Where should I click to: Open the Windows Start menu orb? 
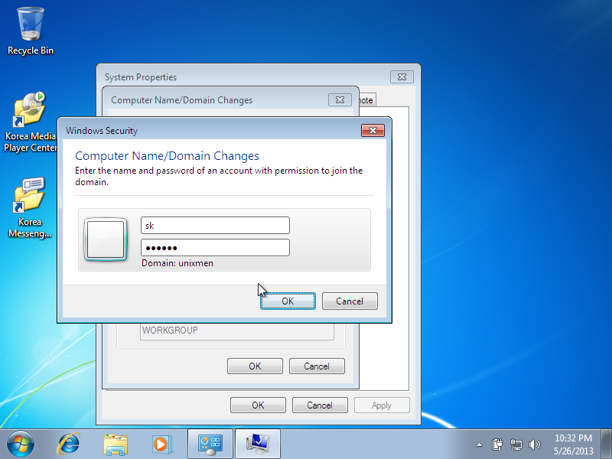(x=20, y=444)
